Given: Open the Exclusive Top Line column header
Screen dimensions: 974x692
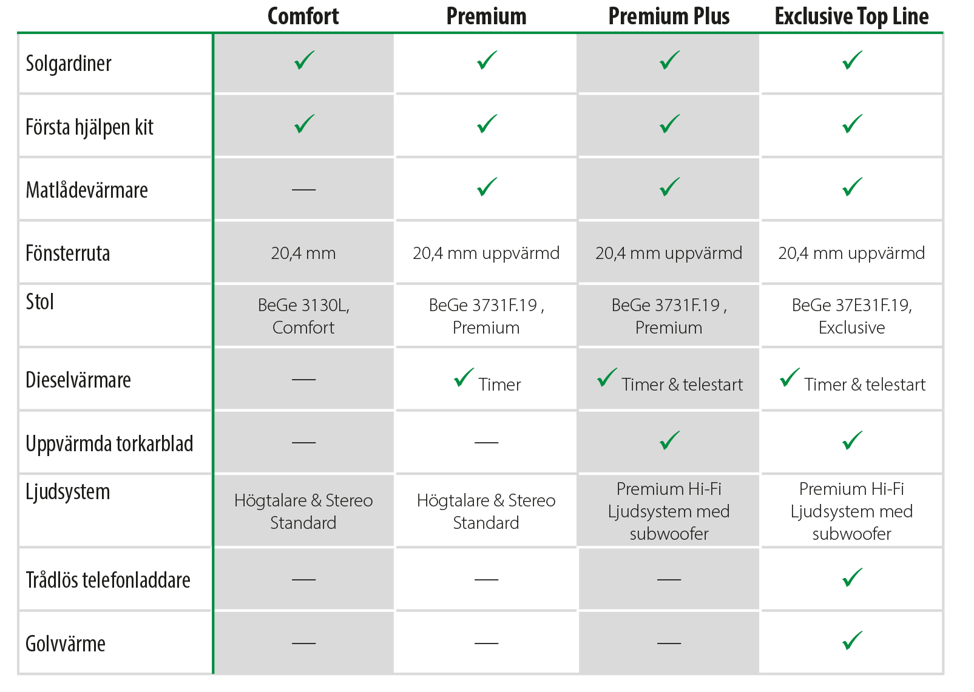Looking at the screenshot, I should [x=851, y=16].
